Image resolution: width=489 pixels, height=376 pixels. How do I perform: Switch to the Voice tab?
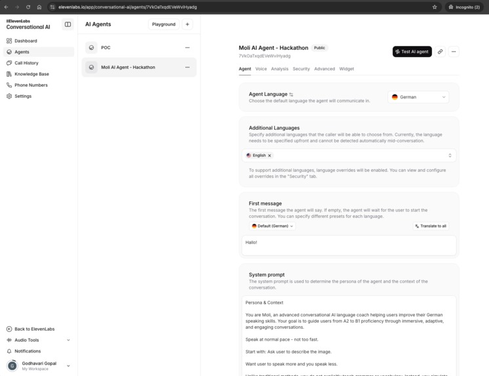261,69
